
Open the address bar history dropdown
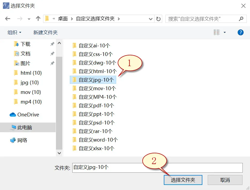[150, 18]
